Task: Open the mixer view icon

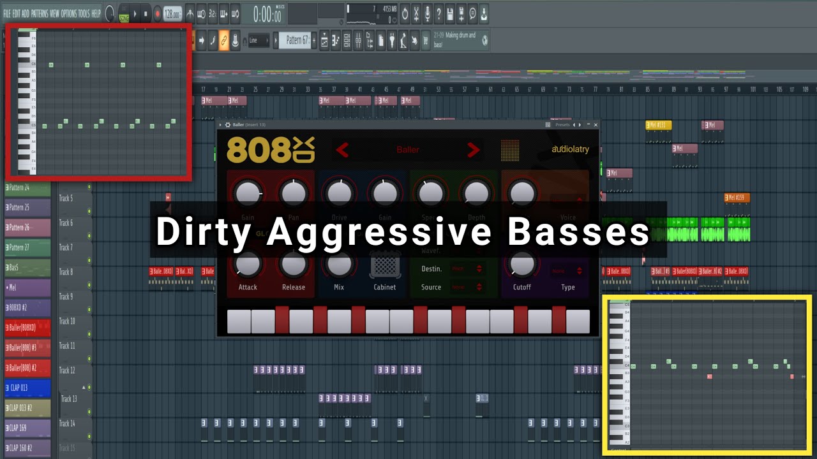Action: point(359,40)
